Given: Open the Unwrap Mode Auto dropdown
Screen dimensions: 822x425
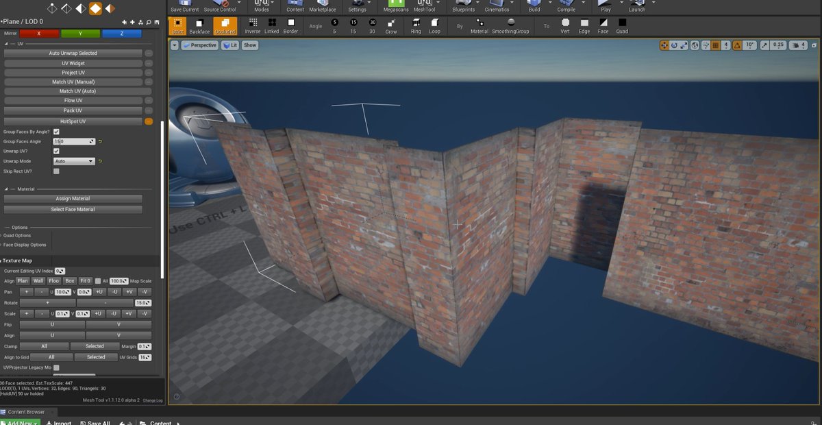Looking at the screenshot, I should [74, 161].
